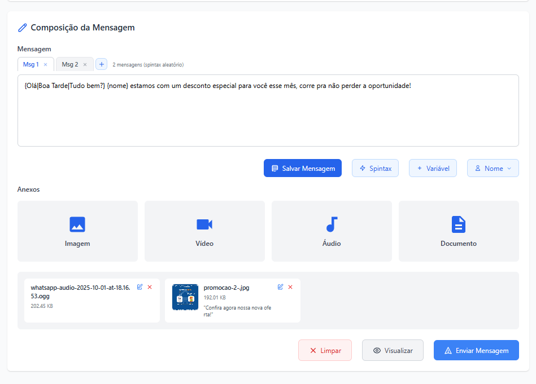The image size is (536, 384).
Task: Remove the whatsapp-audio .ogg attachment
Action: pyautogui.click(x=150, y=287)
